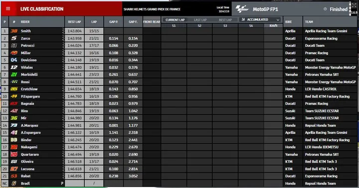359x188 pixels.
Task: Click Zarco's number 5 badge
Action: click(14, 38)
